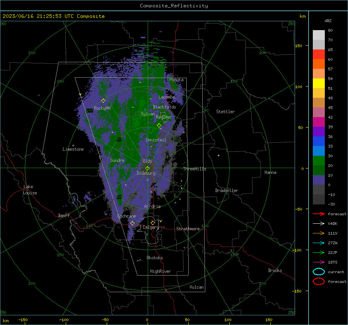Select yellow diamond marker above Calgary label

[x=153, y=223]
